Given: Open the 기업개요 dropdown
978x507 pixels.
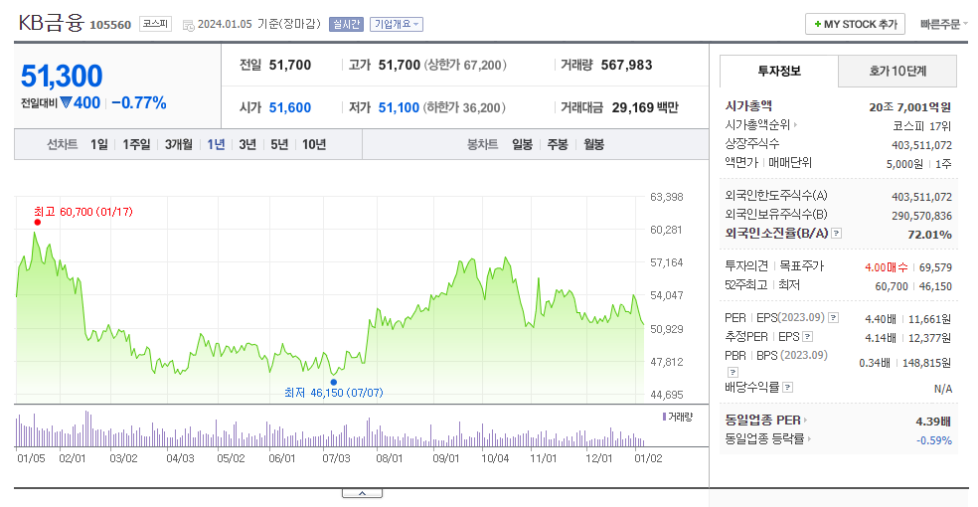Looking at the screenshot, I should pos(396,24).
